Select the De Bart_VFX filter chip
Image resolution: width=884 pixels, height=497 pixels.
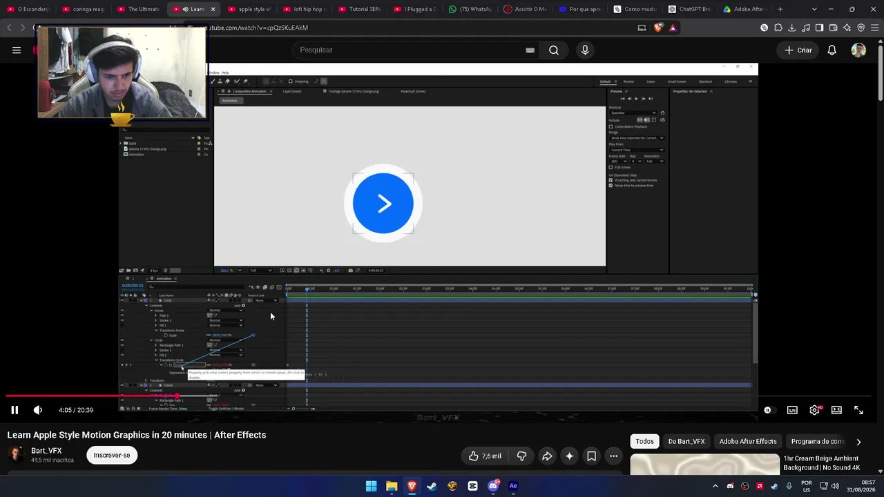686,442
